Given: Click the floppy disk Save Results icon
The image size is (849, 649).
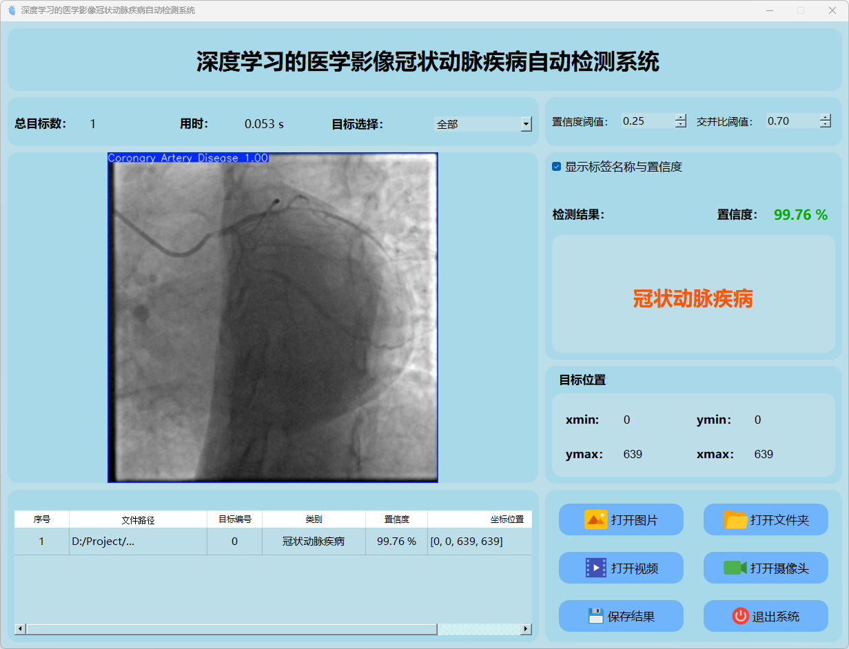Looking at the screenshot, I should pyautogui.click(x=595, y=616).
